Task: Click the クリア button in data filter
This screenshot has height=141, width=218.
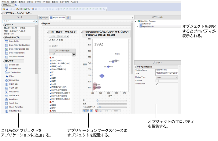Action: (x=53, y=36)
